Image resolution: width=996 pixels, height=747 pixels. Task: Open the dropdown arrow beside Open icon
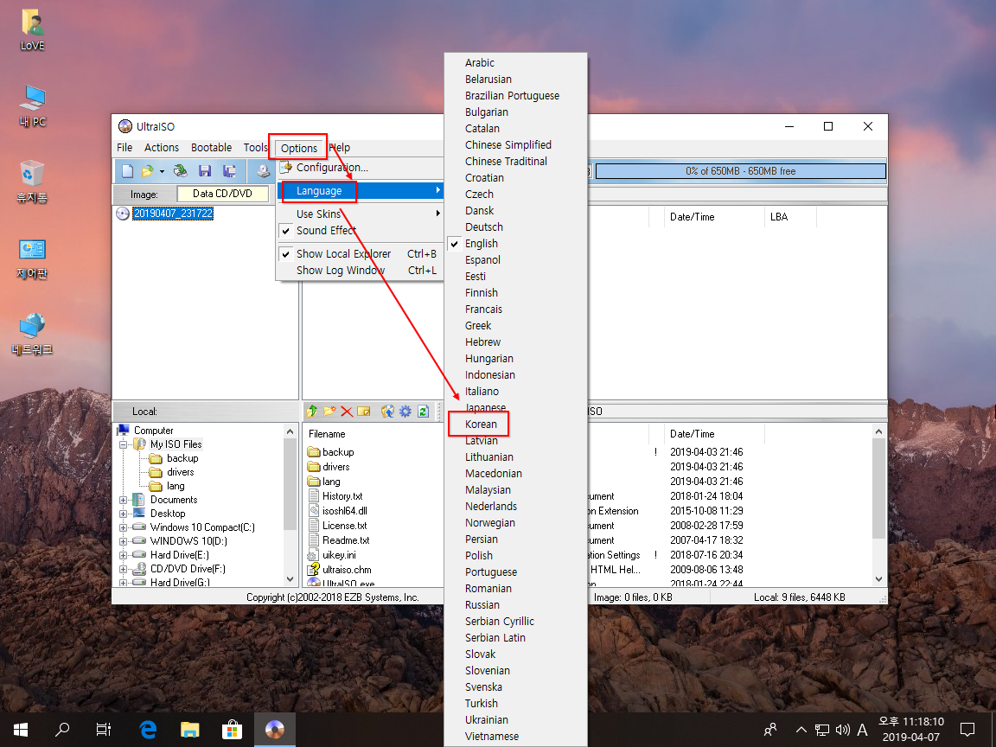[x=162, y=171]
